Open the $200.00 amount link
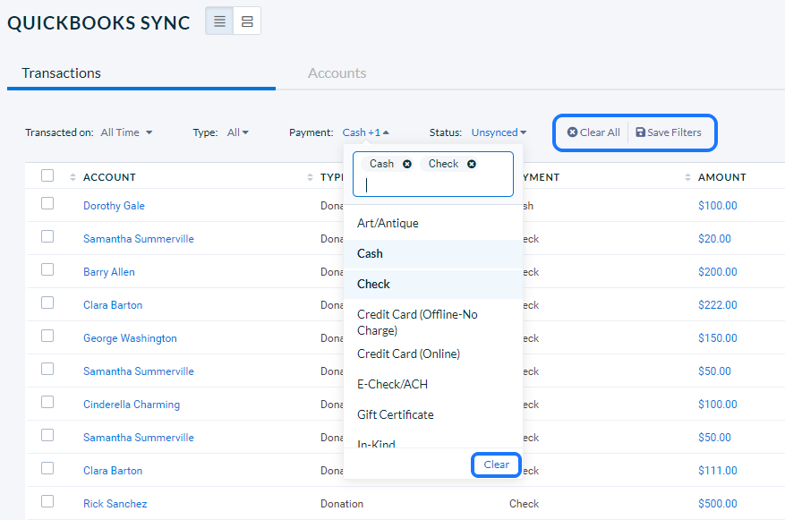Screen dimensions: 785x520 pos(717,272)
